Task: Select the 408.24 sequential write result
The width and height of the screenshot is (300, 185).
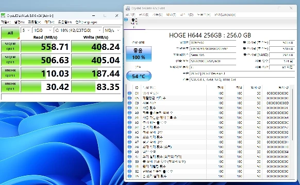Action: (96, 46)
